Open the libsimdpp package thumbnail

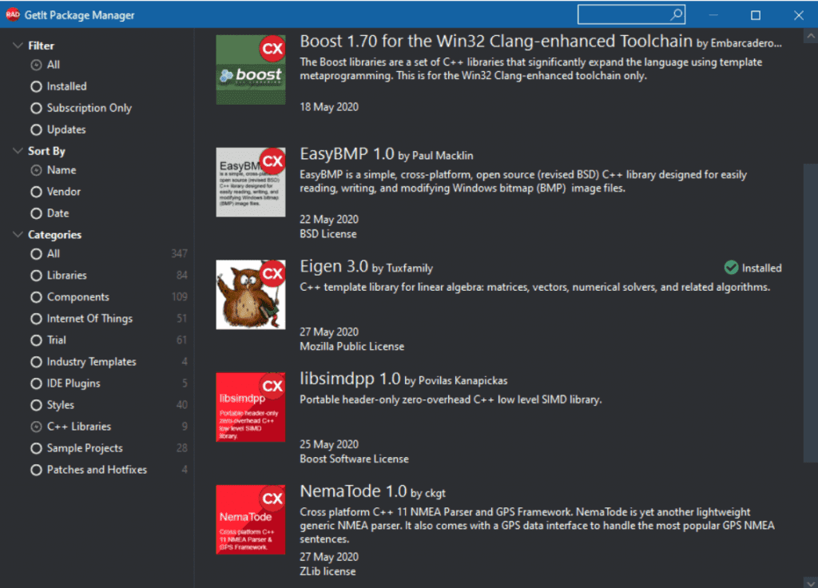click(250, 407)
